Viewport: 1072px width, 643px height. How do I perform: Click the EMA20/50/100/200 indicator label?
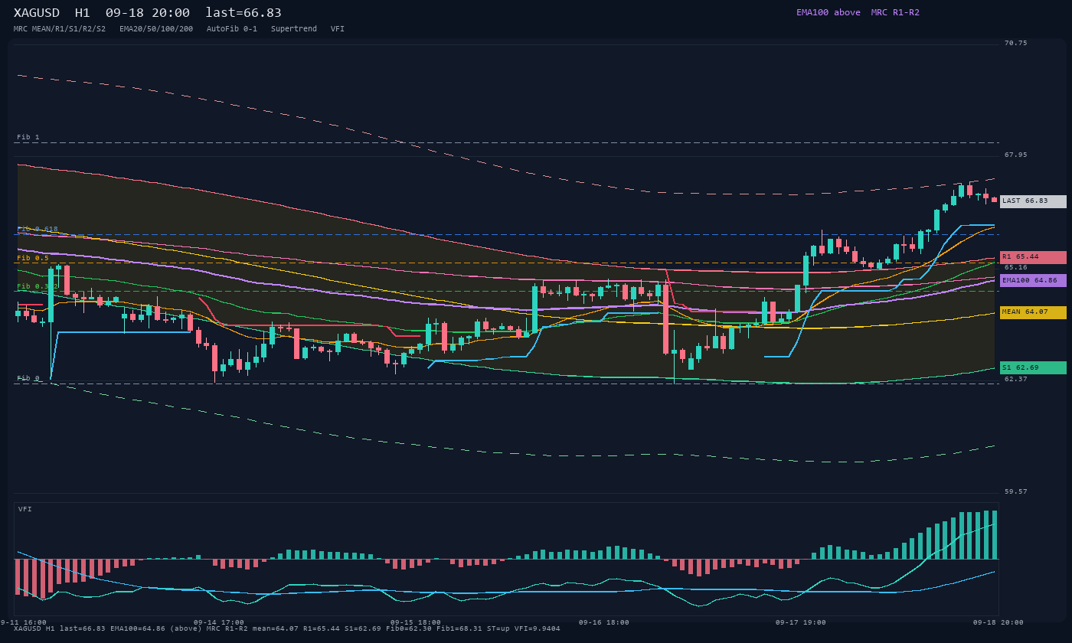tap(156, 29)
